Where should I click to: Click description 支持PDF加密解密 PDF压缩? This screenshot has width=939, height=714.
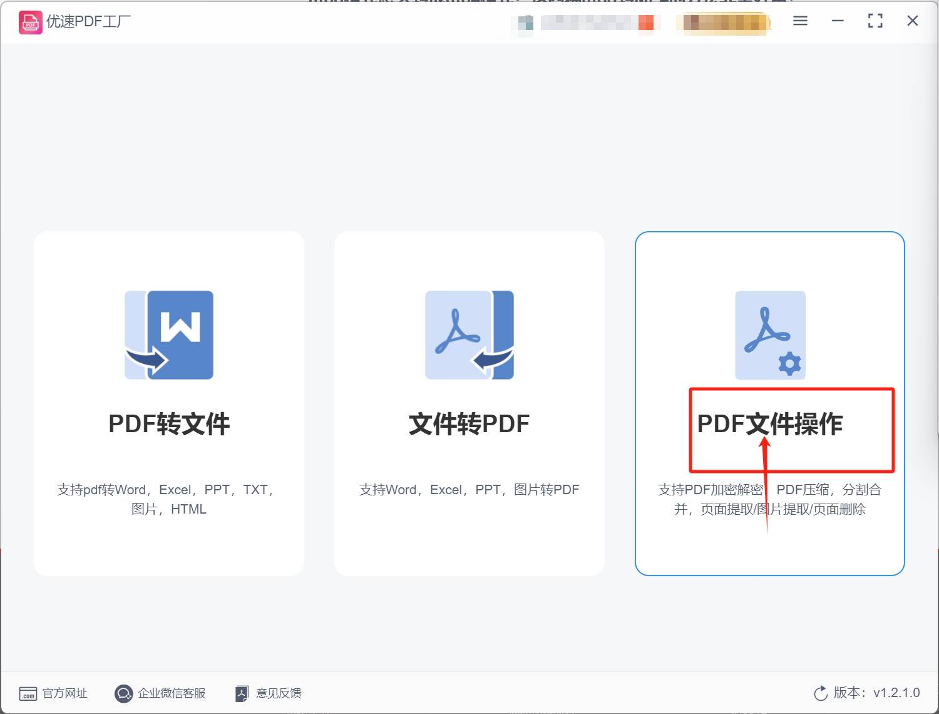(x=770, y=499)
